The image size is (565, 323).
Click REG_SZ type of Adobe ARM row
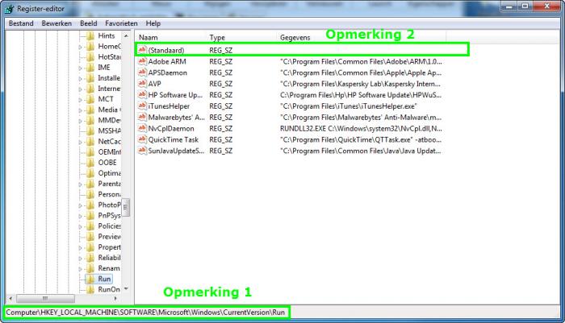(x=220, y=61)
